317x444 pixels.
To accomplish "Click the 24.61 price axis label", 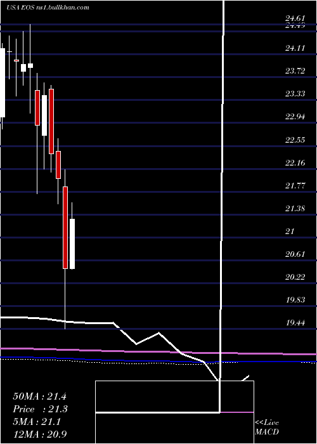I will [295, 19].
